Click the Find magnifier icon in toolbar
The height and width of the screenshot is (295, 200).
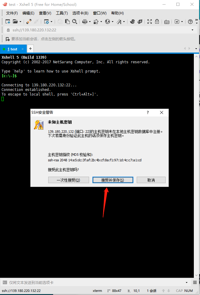tap(75, 22)
